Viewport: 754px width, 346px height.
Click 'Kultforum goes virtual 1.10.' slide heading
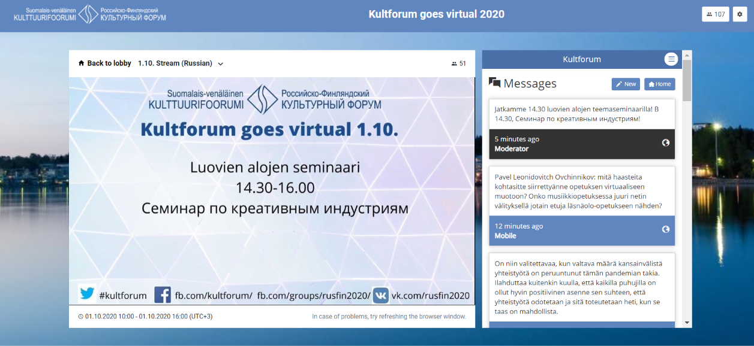[269, 130]
